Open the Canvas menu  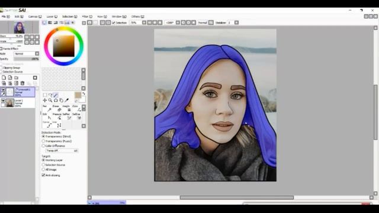(35, 17)
